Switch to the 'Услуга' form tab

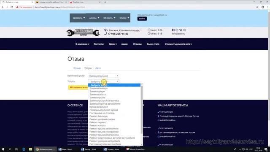[x=88, y=68]
